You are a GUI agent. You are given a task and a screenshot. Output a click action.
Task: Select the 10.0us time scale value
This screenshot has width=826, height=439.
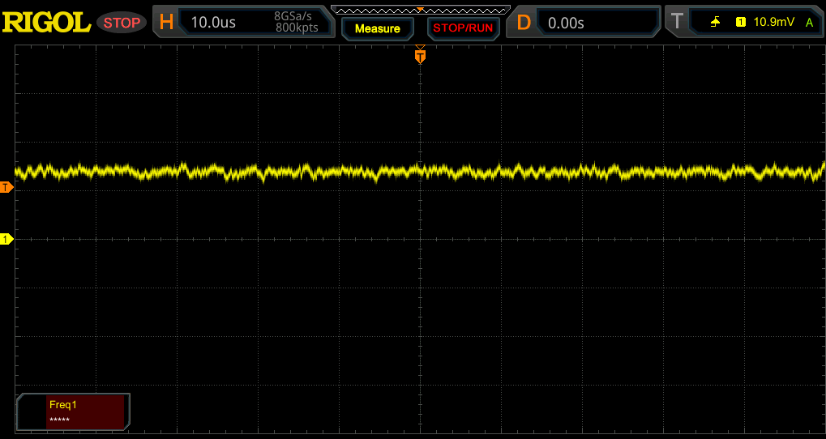(213, 22)
